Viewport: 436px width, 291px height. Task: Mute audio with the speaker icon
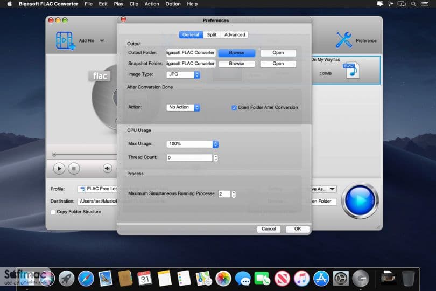[x=107, y=168]
